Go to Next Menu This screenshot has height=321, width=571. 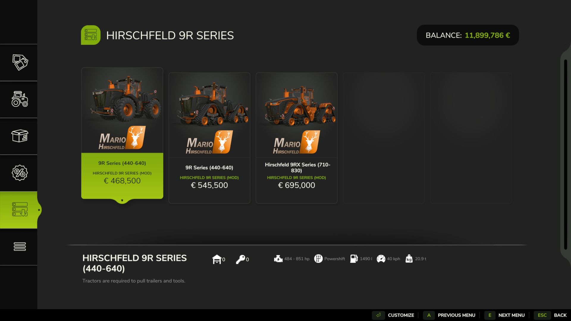[505, 315]
